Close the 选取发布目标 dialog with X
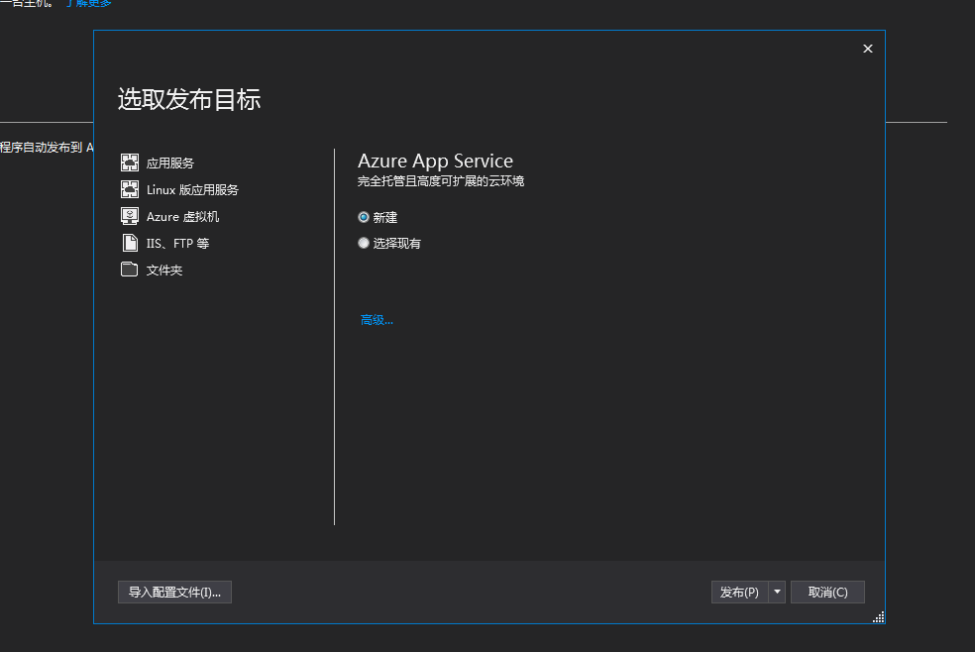 point(868,49)
